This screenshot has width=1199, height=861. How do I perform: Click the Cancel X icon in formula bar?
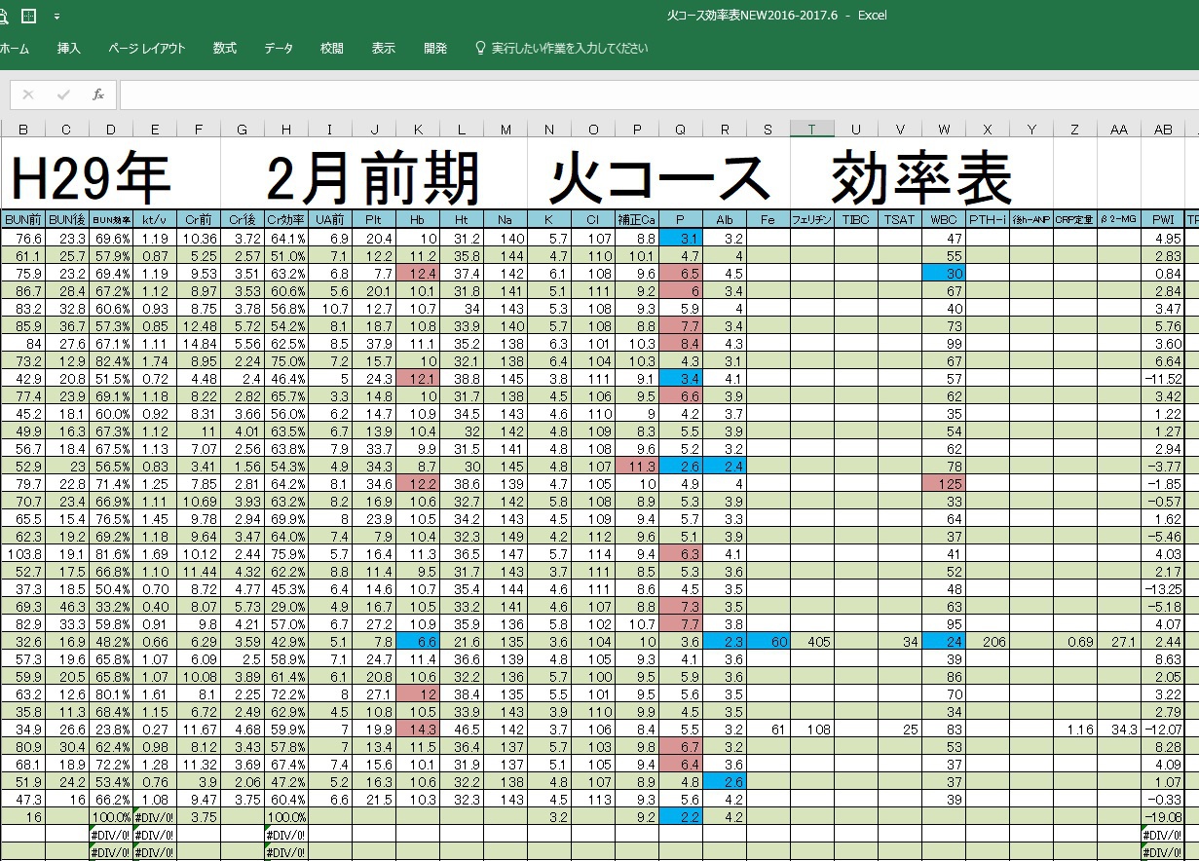click(x=28, y=94)
